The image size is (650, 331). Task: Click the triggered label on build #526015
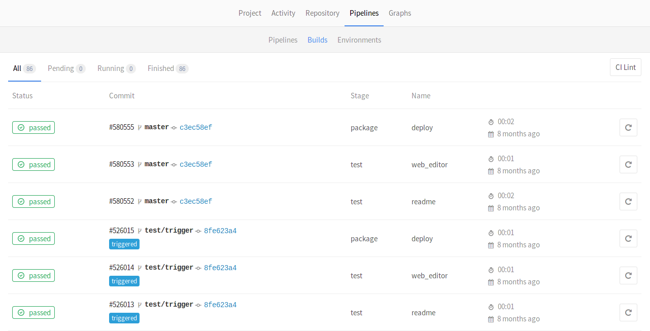coord(124,244)
